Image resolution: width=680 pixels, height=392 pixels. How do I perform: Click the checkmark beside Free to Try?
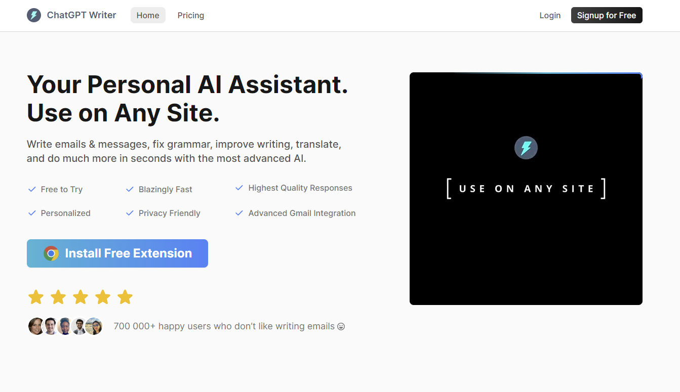(x=32, y=189)
